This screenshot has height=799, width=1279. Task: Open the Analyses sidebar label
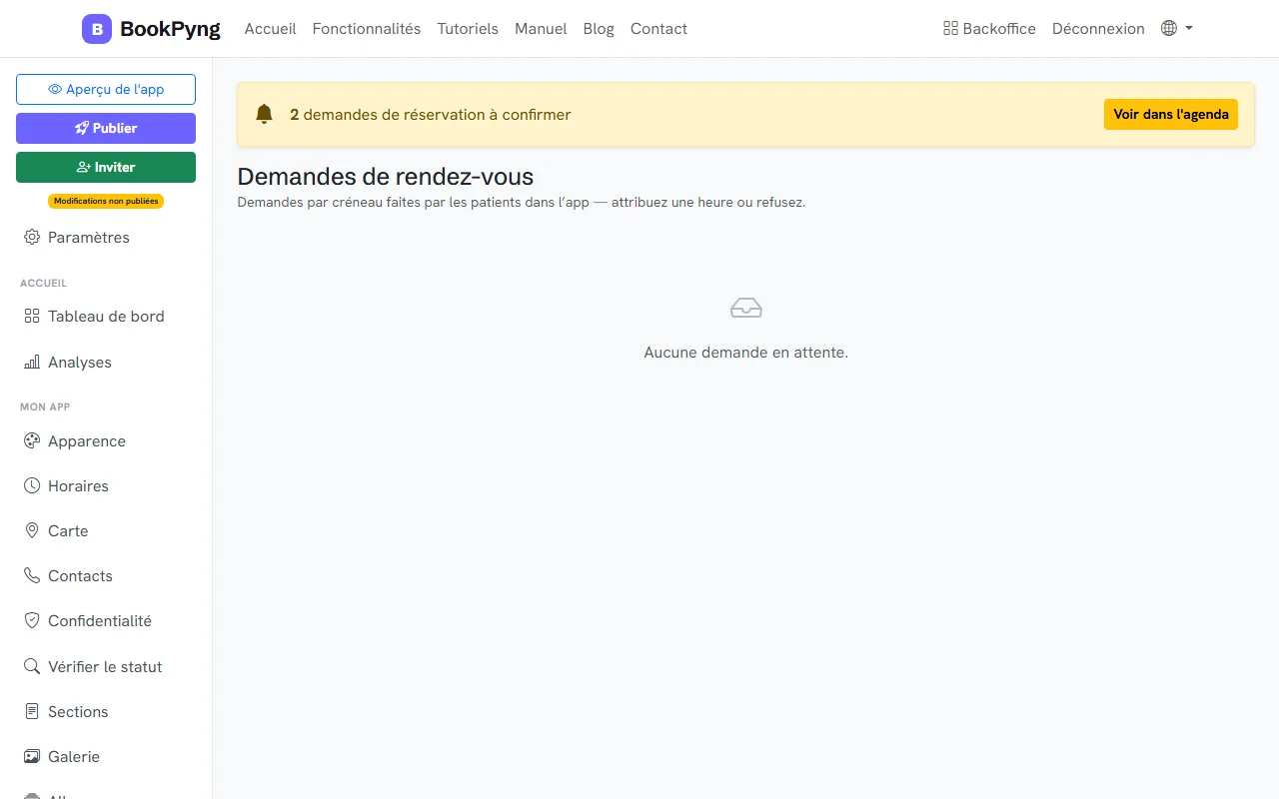point(80,363)
